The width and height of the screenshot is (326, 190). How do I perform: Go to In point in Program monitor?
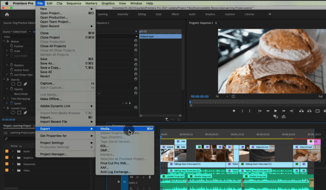(x=260, y=111)
